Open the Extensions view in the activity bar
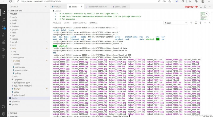 tap(3, 42)
